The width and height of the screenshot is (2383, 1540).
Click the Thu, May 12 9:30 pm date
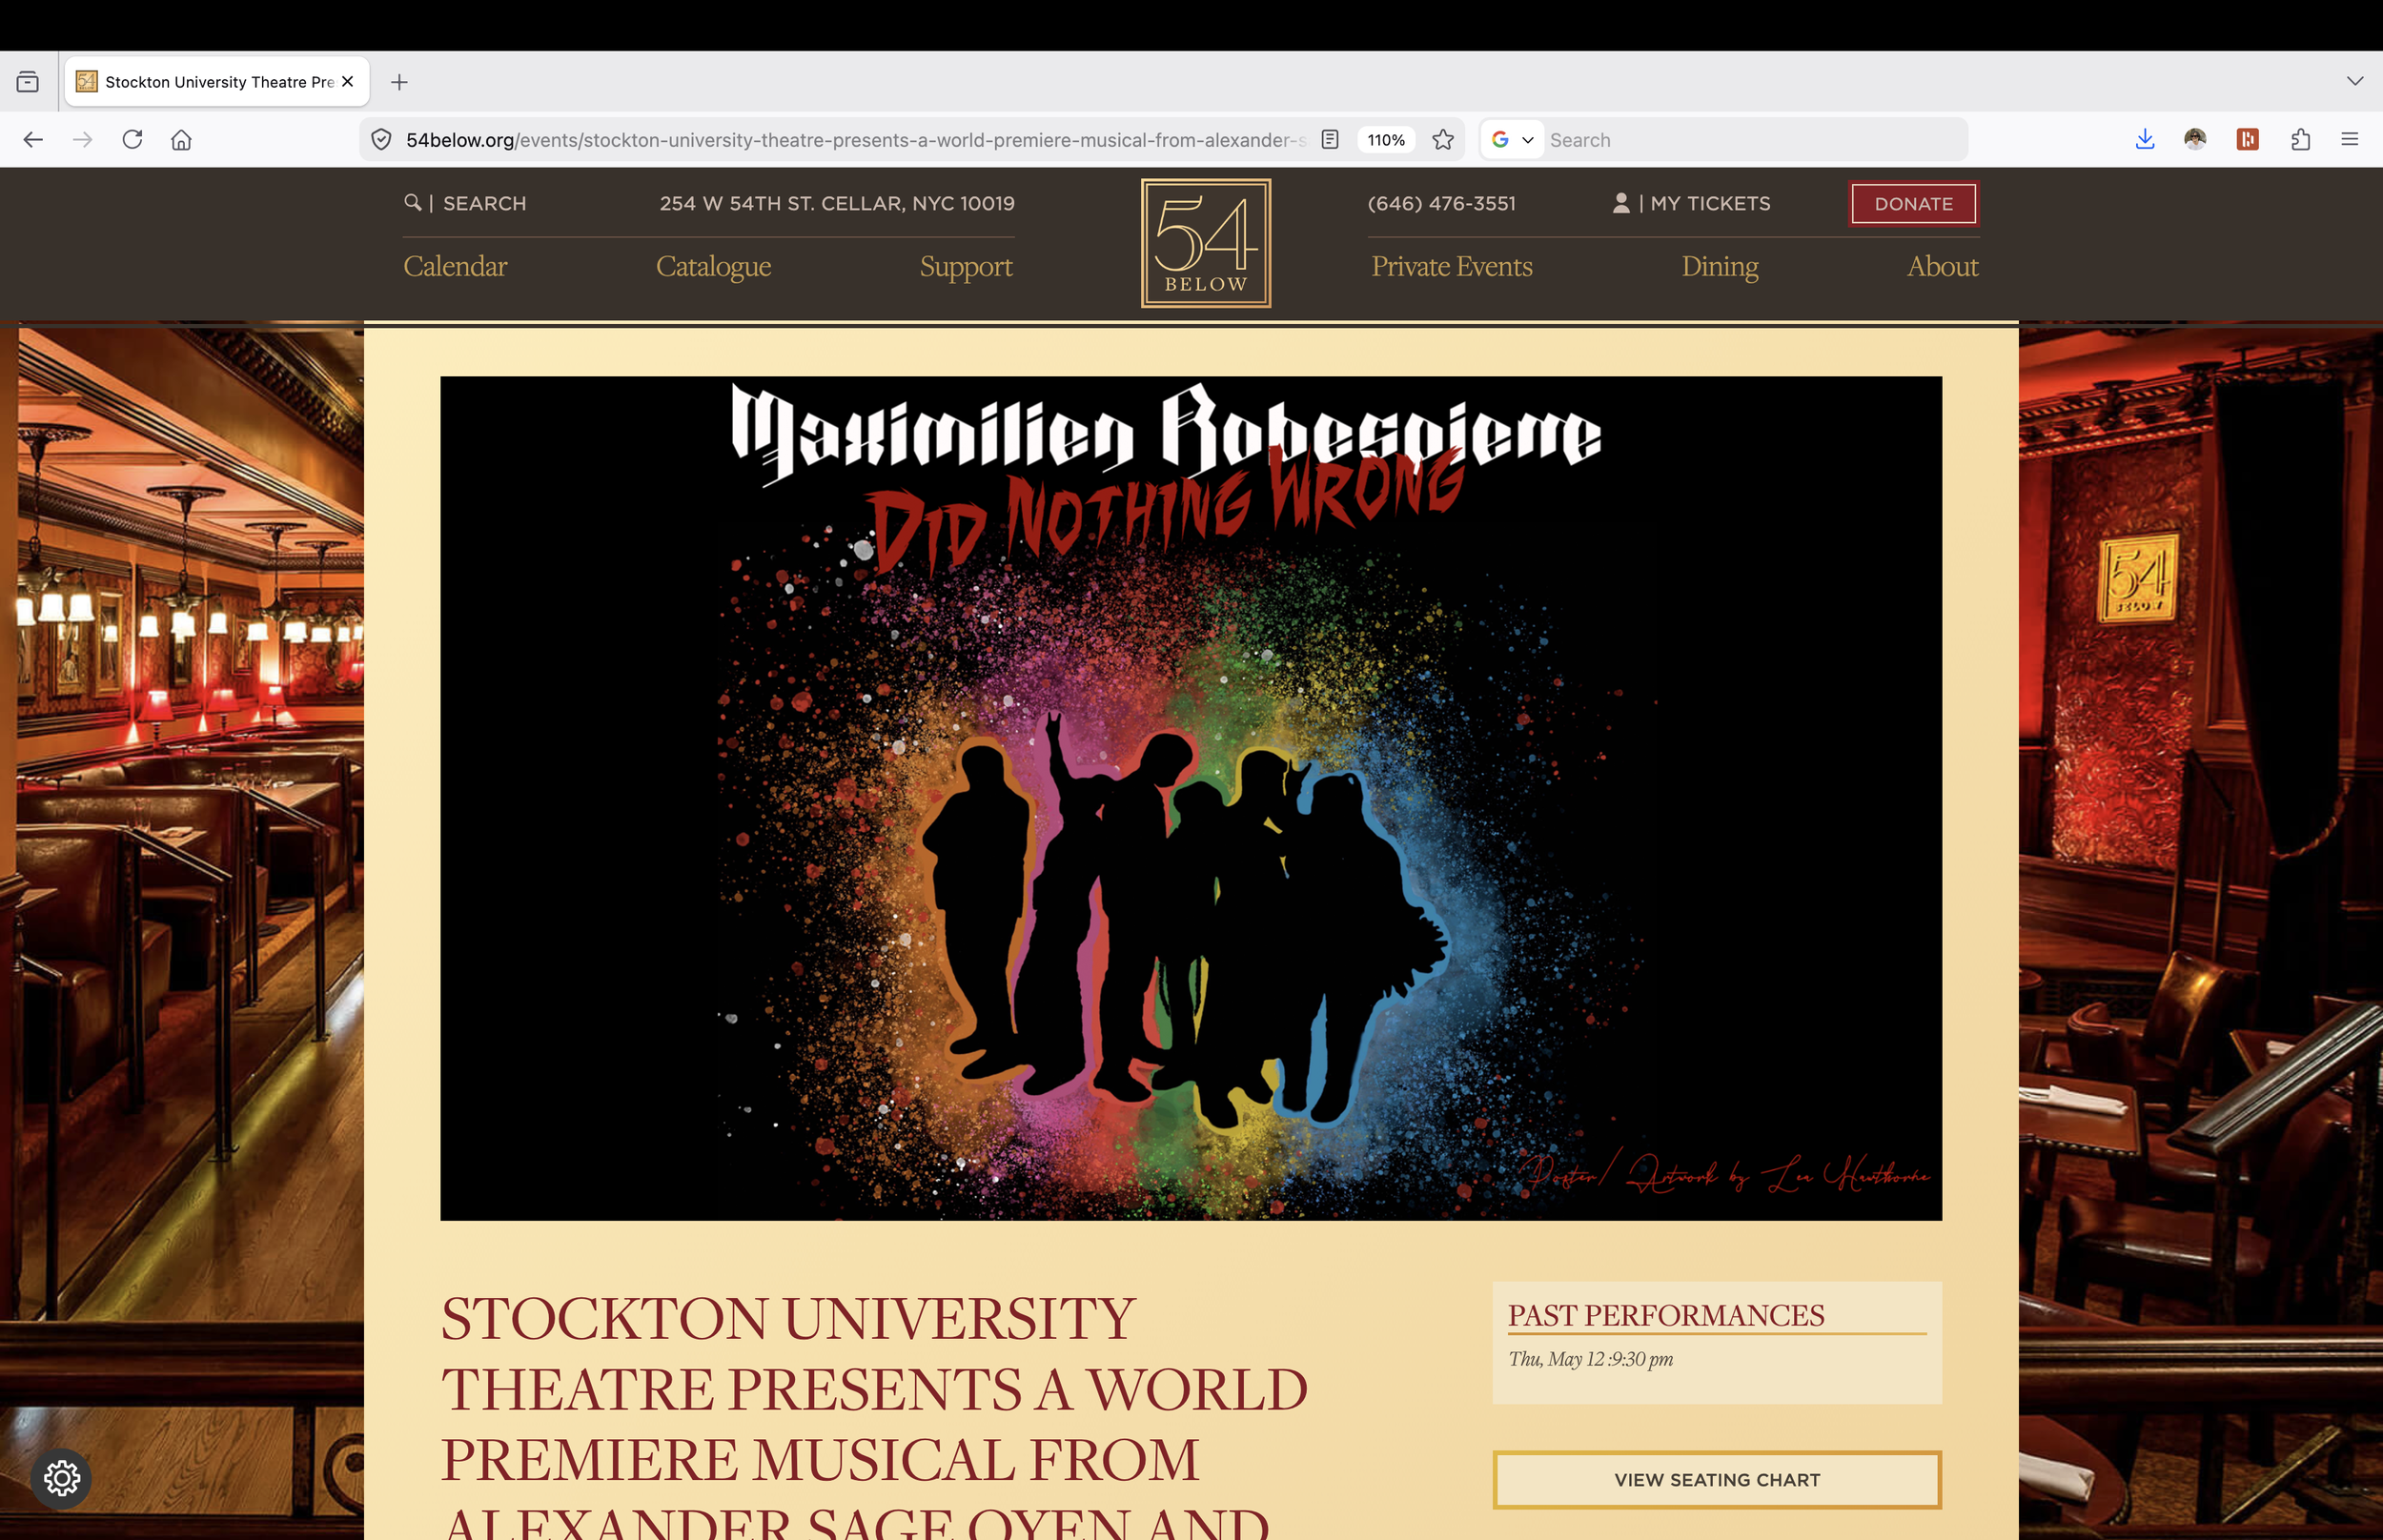click(1590, 1359)
